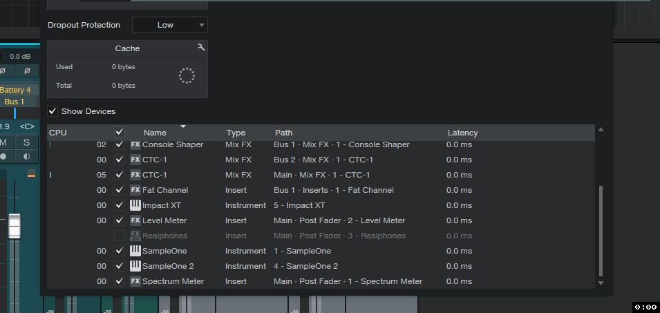Viewport: 660px width, 313px height.
Task: Disable the Console Shaper device checkbox
Action: coord(120,144)
